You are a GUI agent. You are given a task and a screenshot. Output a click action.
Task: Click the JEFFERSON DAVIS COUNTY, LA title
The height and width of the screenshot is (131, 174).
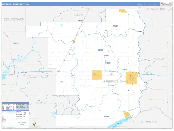click(15, 4)
